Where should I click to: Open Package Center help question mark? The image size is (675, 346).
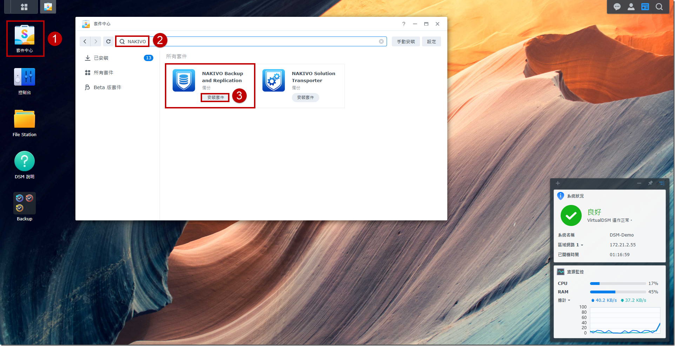[x=404, y=24]
